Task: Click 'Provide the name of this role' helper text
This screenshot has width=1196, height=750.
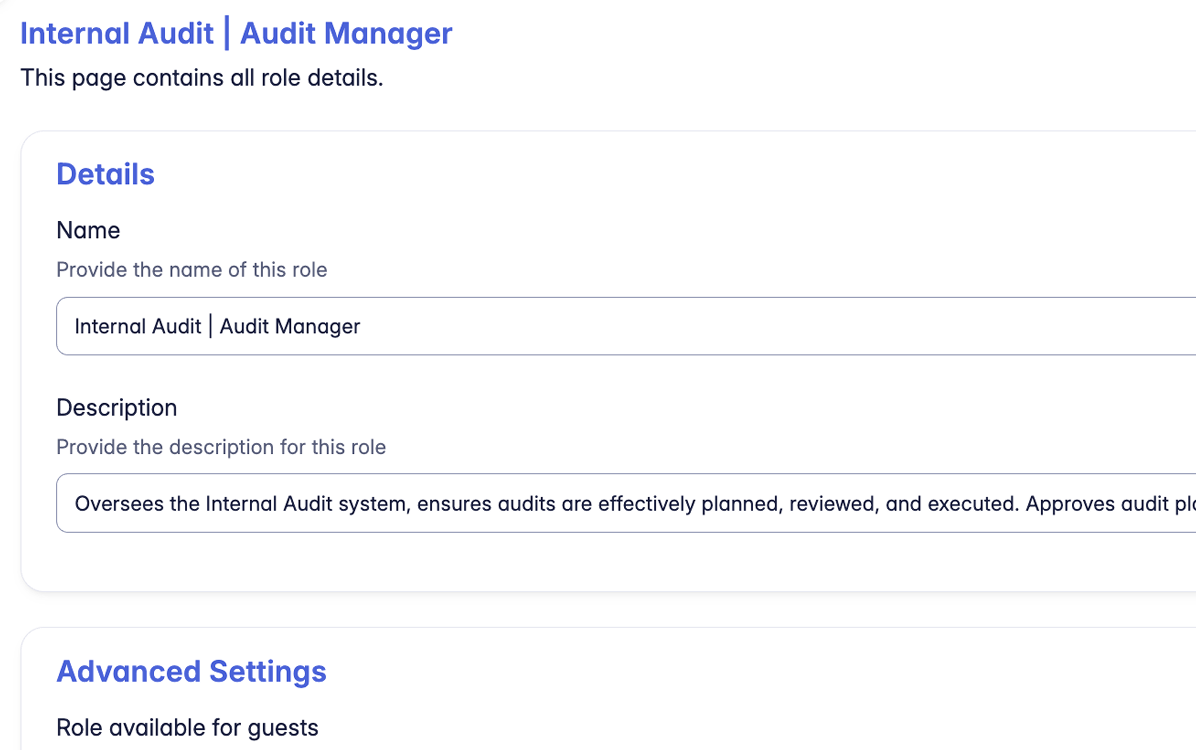Action: 192,269
